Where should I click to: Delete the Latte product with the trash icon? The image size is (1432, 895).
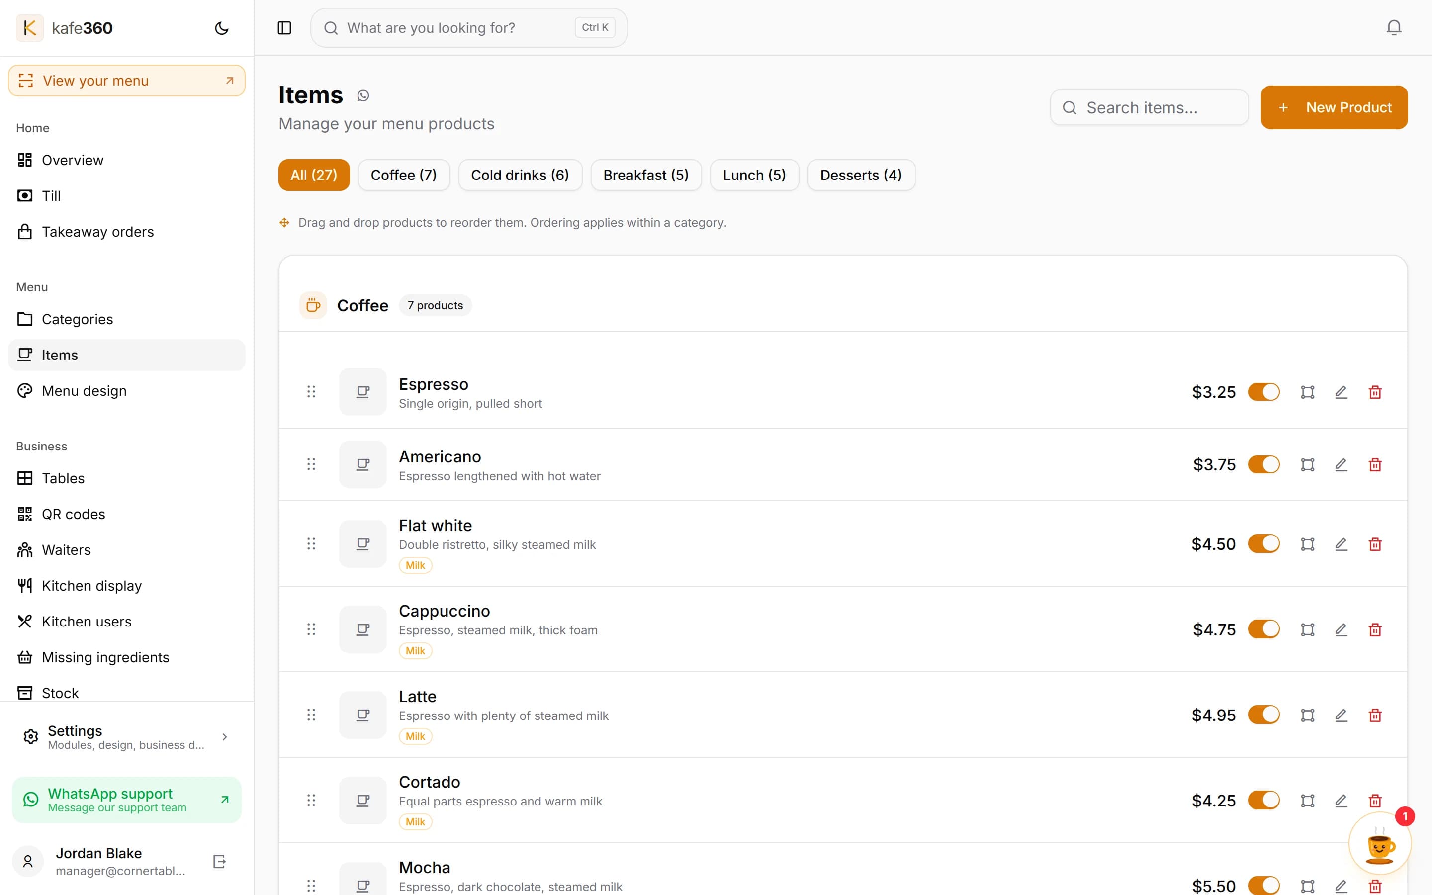(1375, 715)
